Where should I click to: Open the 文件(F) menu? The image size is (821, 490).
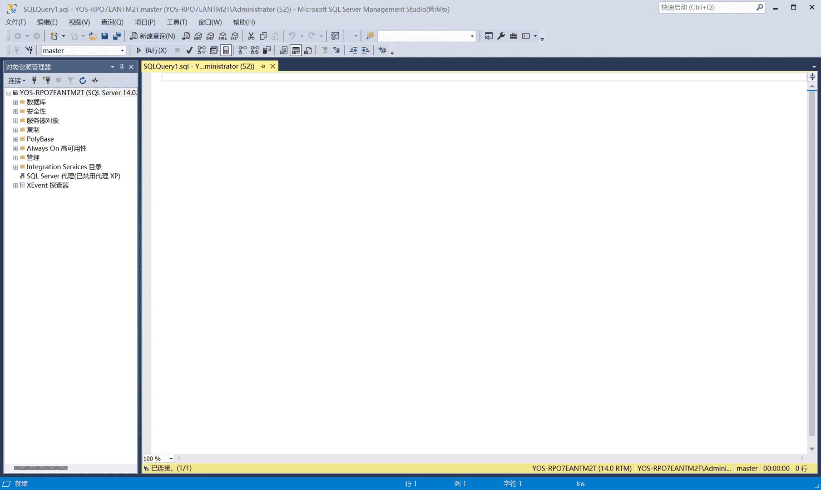[15, 22]
